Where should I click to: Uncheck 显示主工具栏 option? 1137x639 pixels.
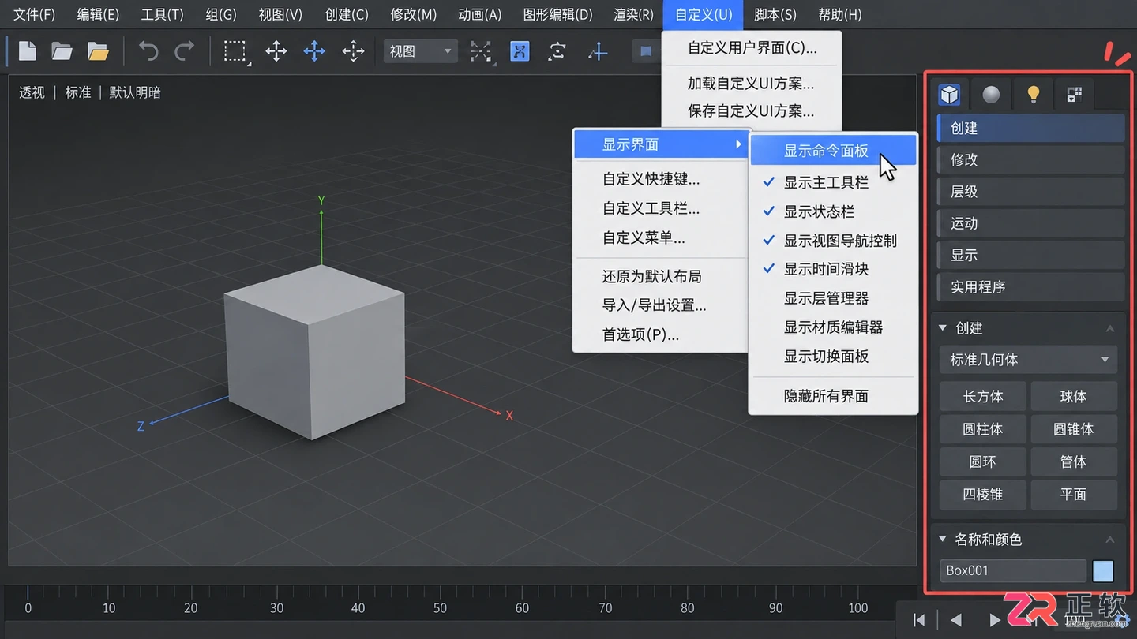833,182
